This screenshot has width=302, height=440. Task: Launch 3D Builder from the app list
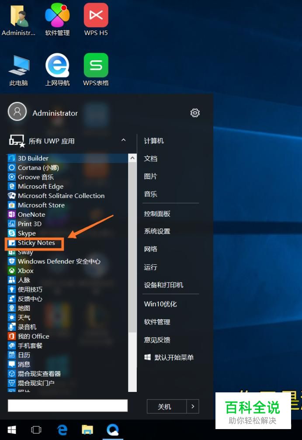(x=67, y=158)
